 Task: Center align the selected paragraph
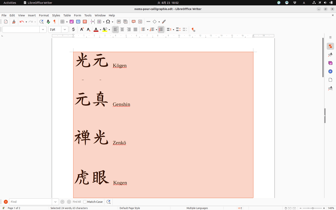point(122,29)
